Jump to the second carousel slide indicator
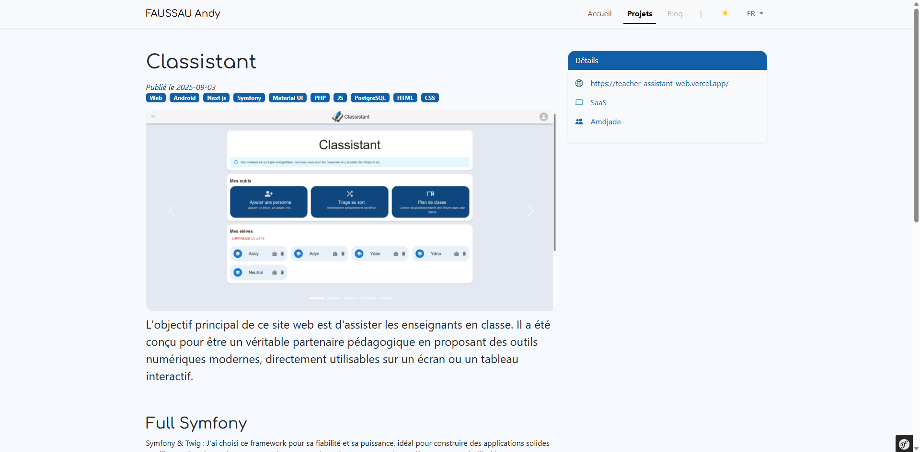This screenshot has height=452, width=920. click(334, 298)
